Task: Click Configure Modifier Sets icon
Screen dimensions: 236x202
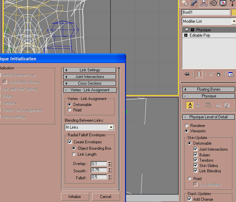Action: coord(230,74)
